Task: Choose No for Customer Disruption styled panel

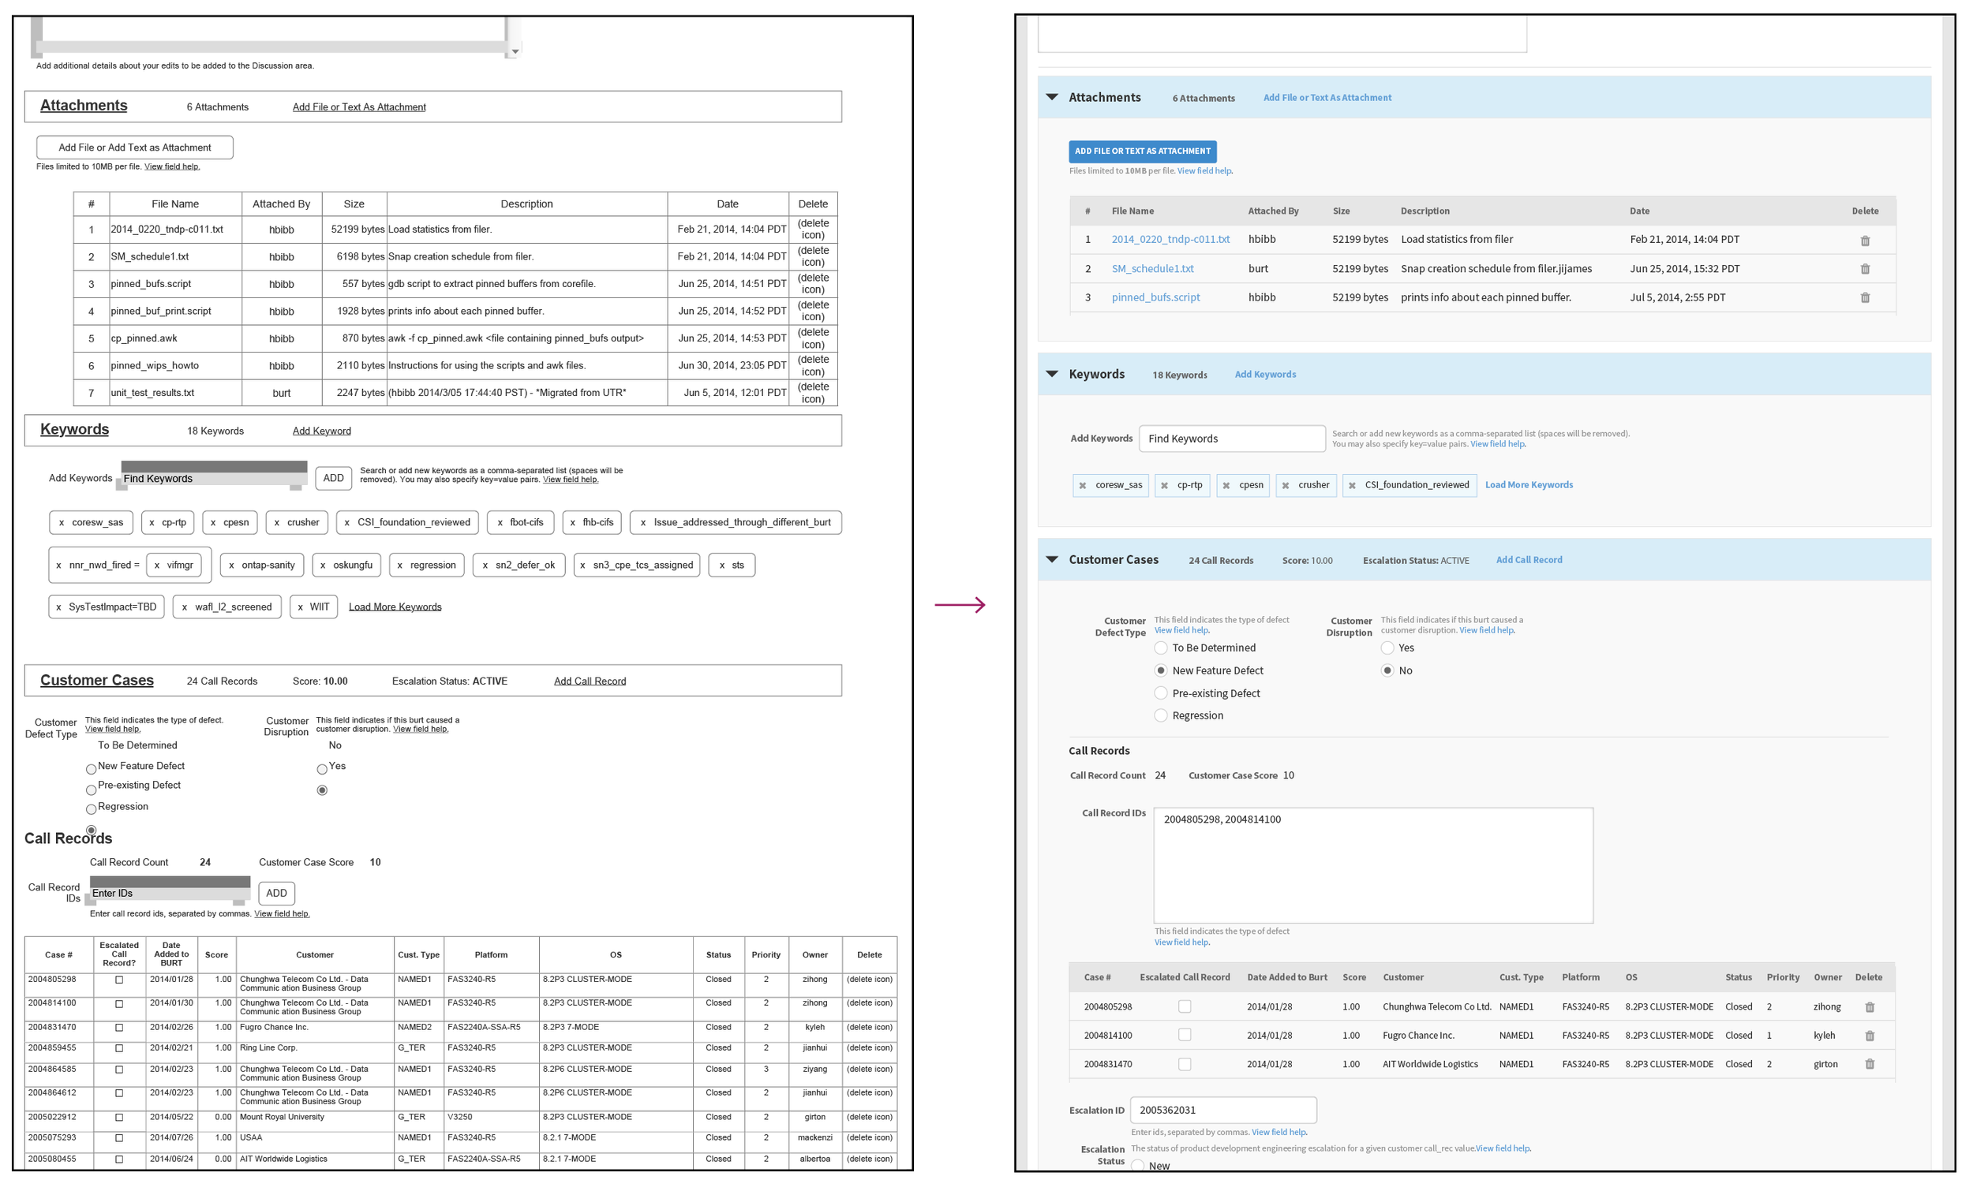Action: tap(1387, 670)
